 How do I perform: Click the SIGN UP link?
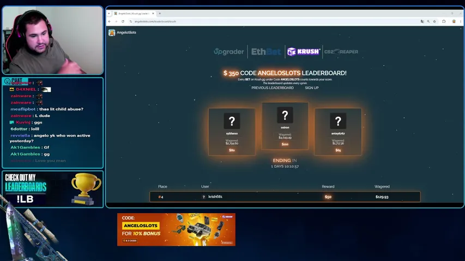point(312,88)
